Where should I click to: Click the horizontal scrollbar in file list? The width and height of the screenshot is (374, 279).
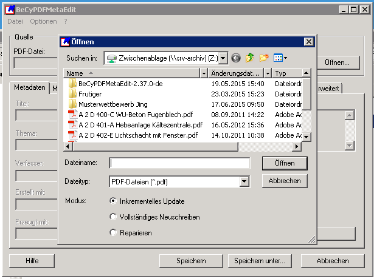pos(152,147)
